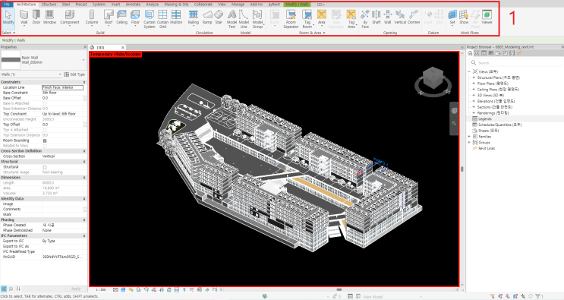Select the Room Separator tool
Image resolution: width=564 pixels, height=300 pixels.
pos(291,19)
